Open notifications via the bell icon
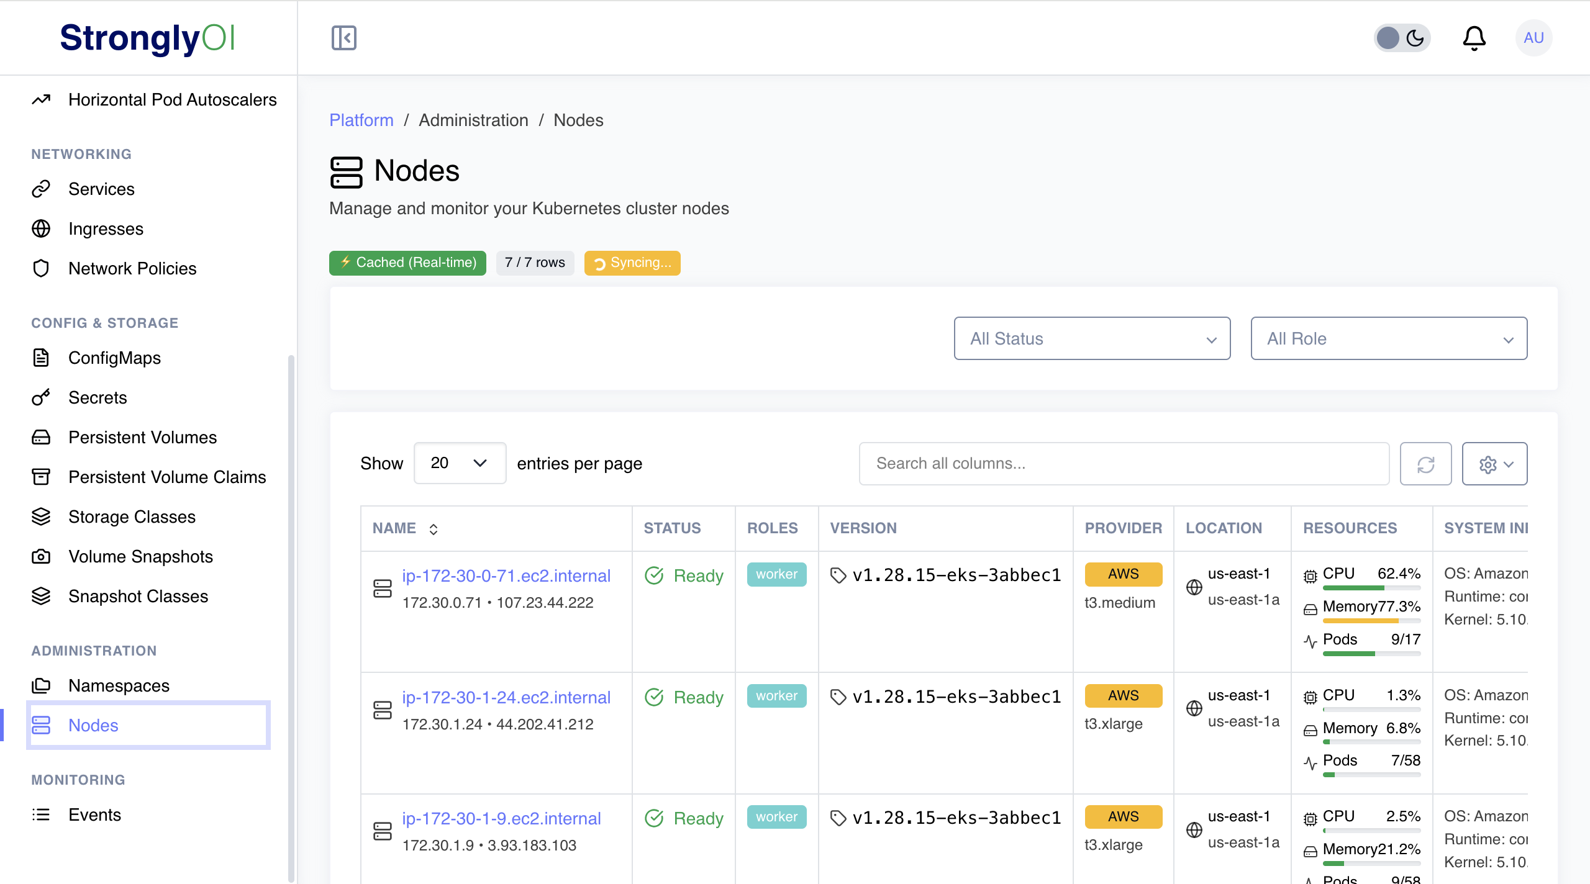1590x884 pixels. tap(1475, 38)
